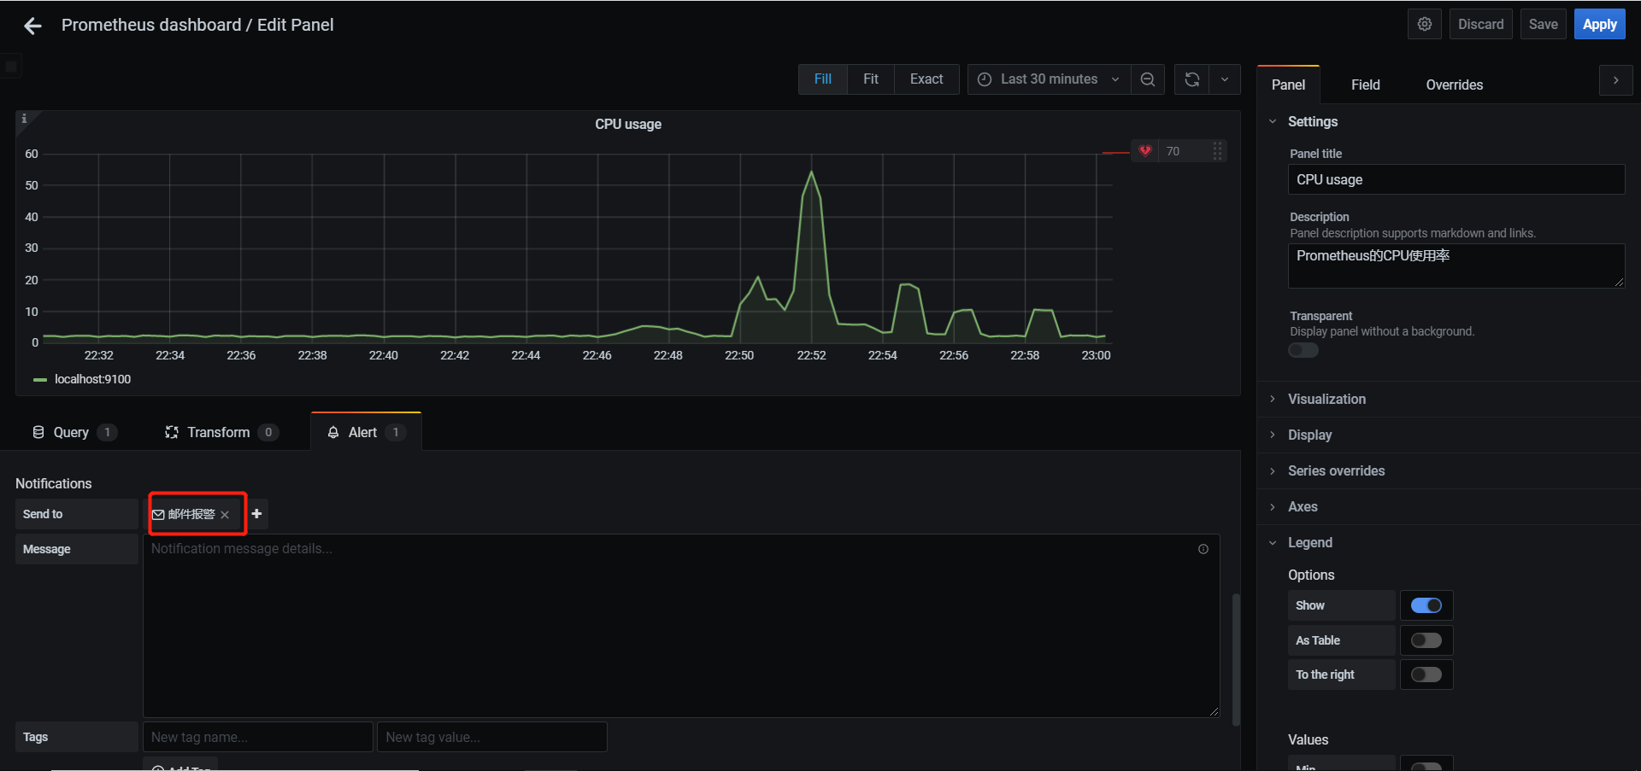
Task: Click the panel info icon on graph
Action: click(24, 119)
